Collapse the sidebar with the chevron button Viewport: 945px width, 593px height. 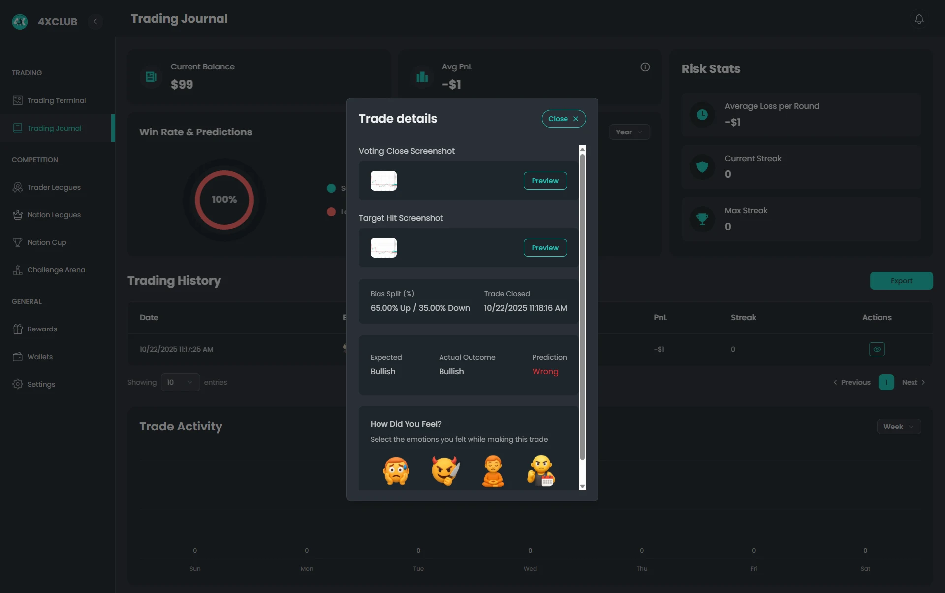pyautogui.click(x=95, y=21)
